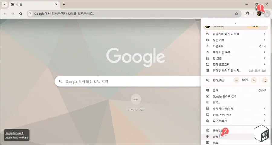Select 인쇄 menu item
The width and height of the screenshot is (272, 145).
(235, 90)
